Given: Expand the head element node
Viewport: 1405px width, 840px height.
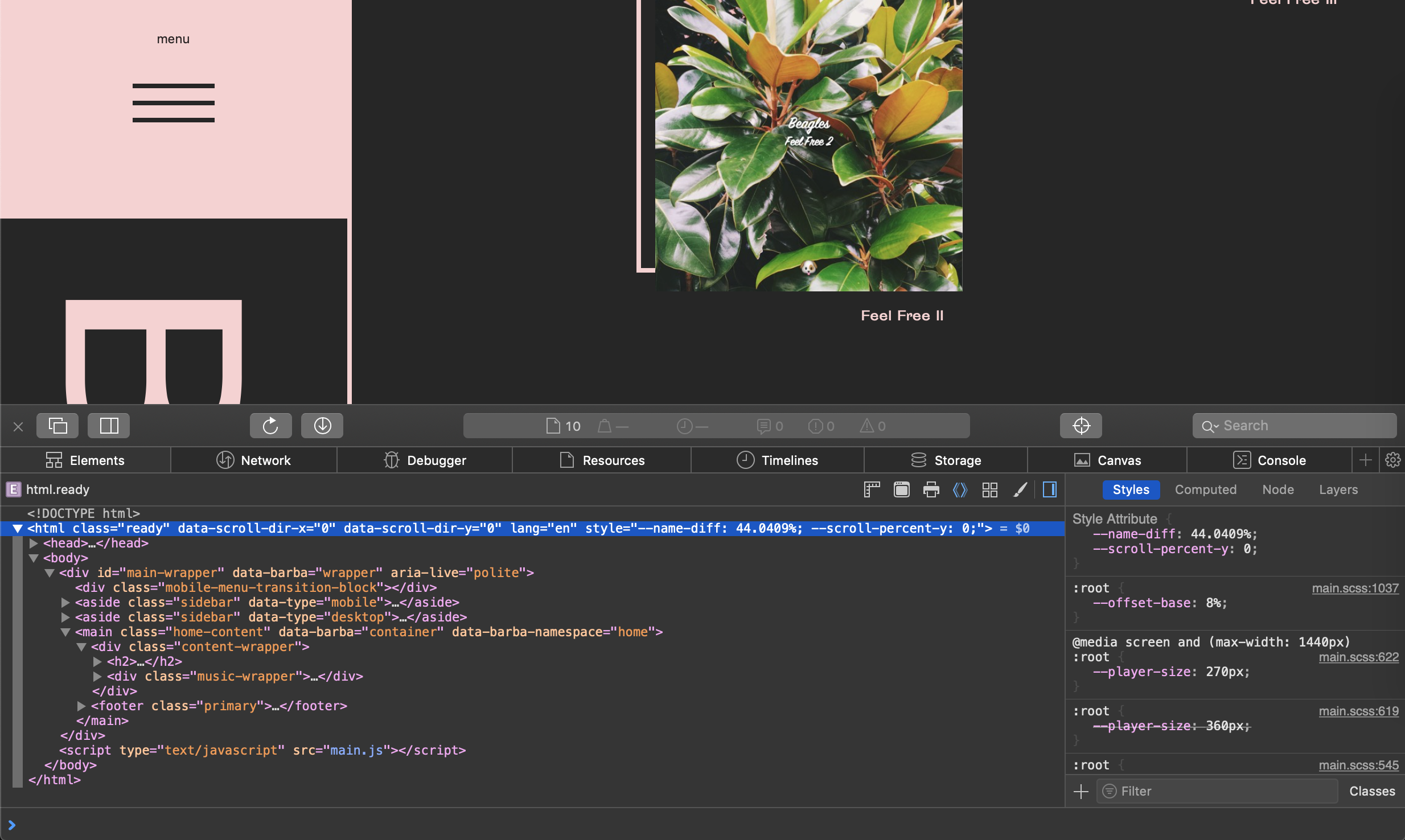Looking at the screenshot, I should 34,543.
